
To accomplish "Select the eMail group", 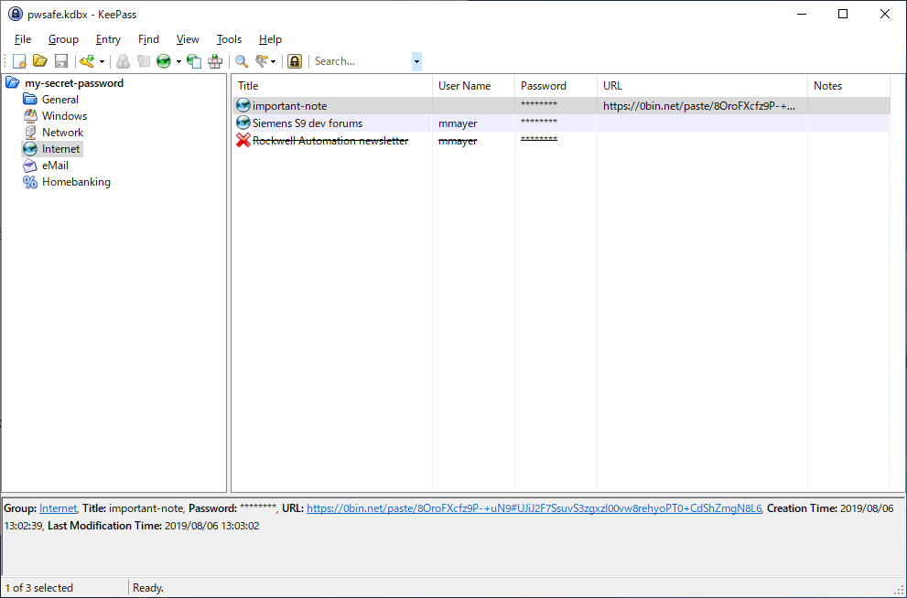I will 55,166.
